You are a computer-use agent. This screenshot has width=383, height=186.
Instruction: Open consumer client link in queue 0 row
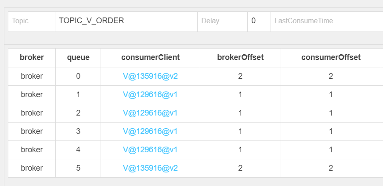[150, 76]
